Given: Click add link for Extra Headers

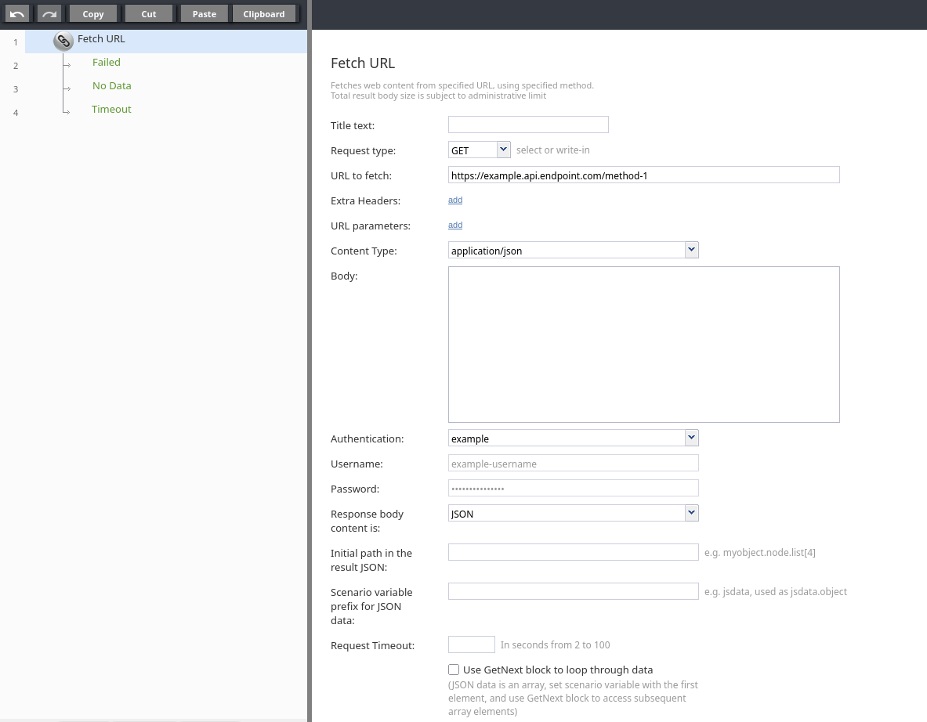Looking at the screenshot, I should pyautogui.click(x=455, y=200).
